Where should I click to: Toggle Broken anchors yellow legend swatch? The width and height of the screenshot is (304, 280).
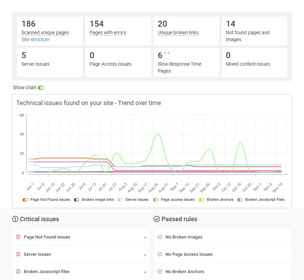click(x=202, y=200)
